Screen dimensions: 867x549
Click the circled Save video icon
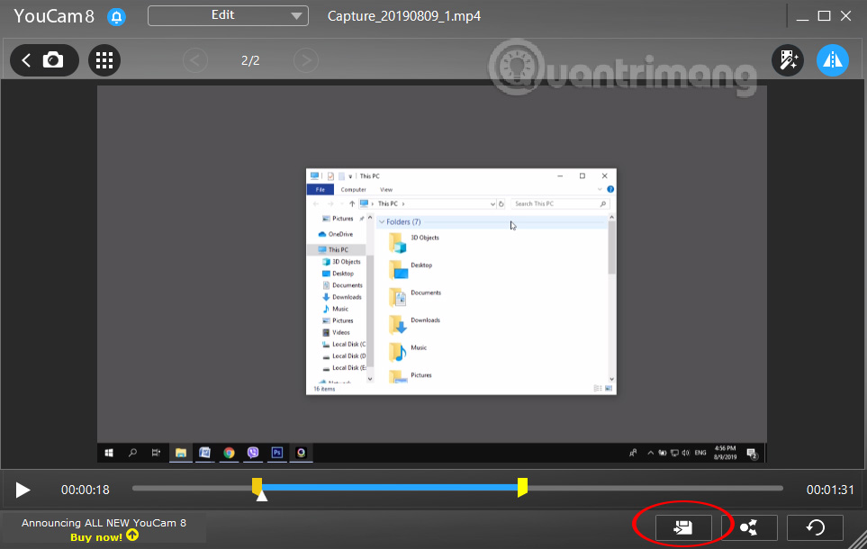pyautogui.click(x=682, y=527)
